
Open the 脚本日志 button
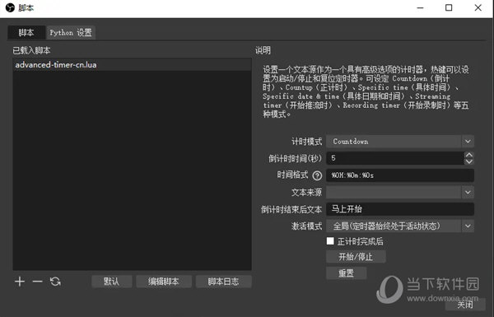pos(223,282)
